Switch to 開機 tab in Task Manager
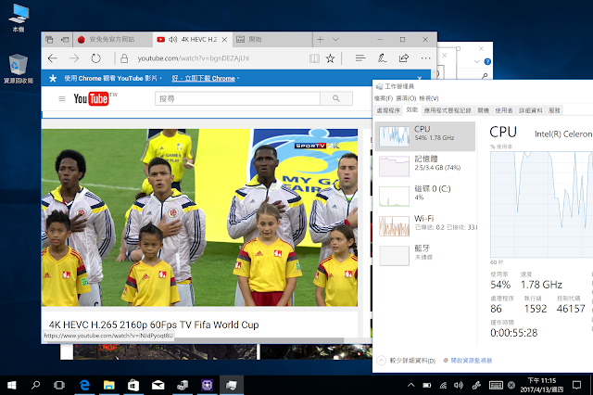 [x=484, y=110]
